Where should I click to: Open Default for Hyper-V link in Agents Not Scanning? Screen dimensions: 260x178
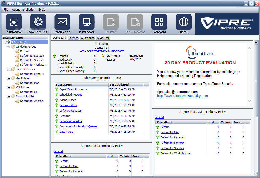[71, 171]
